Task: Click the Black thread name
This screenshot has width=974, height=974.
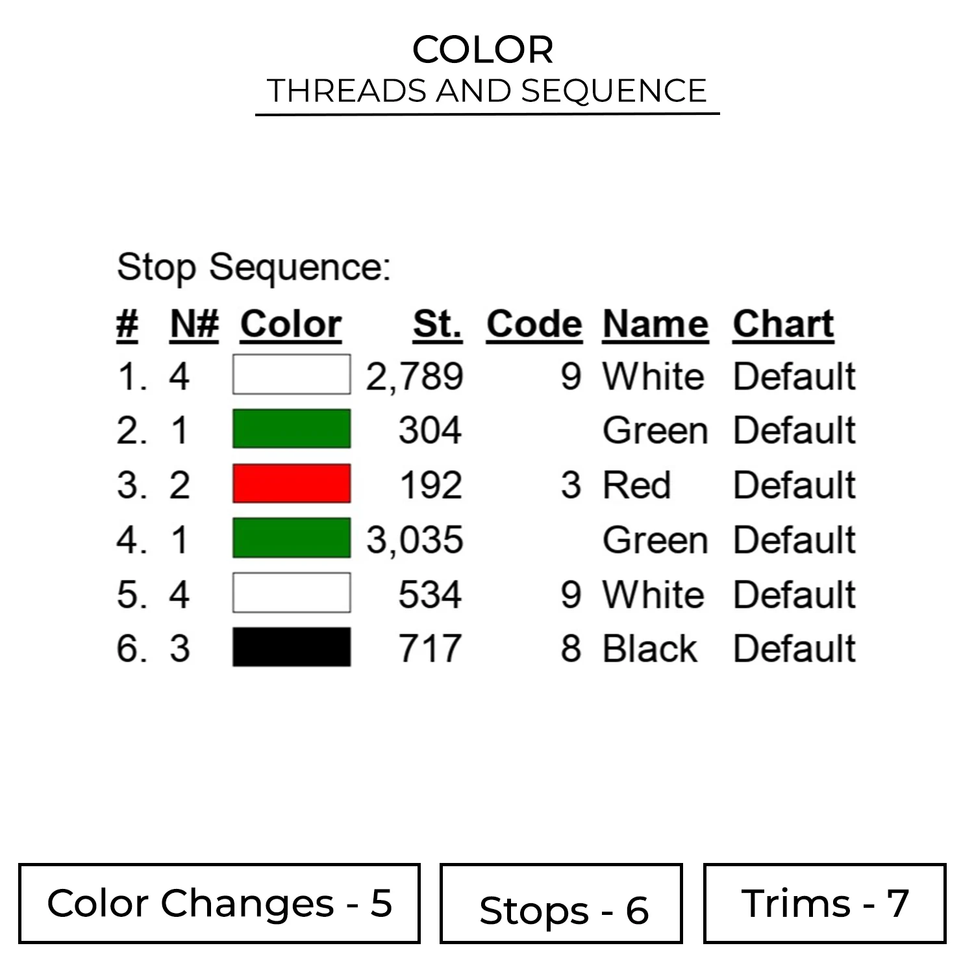Action: [x=649, y=649]
